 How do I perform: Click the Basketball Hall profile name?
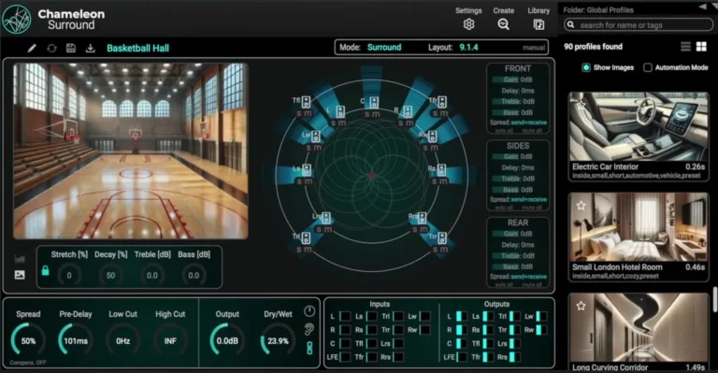(x=137, y=48)
